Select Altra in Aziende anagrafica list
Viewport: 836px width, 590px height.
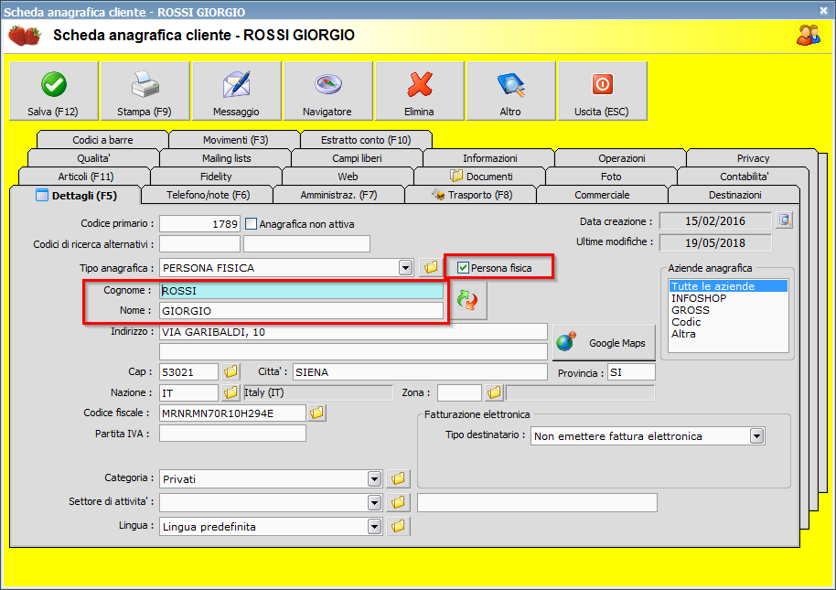click(728, 334)
